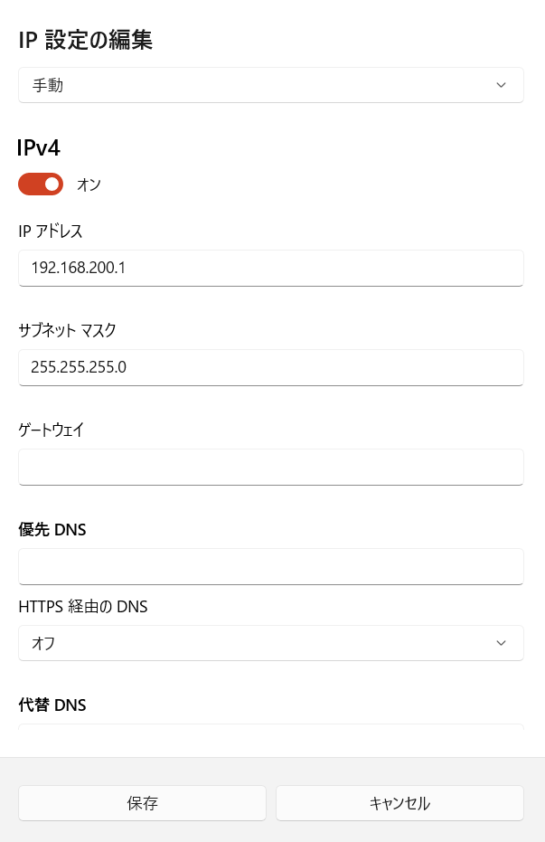Screen dimensions: 545x842
Task: Save the IP settings with 保存
Action: pos(142,802)
